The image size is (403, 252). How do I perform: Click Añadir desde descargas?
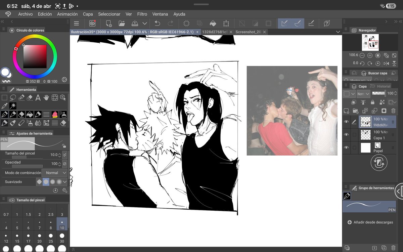[373, 222]
